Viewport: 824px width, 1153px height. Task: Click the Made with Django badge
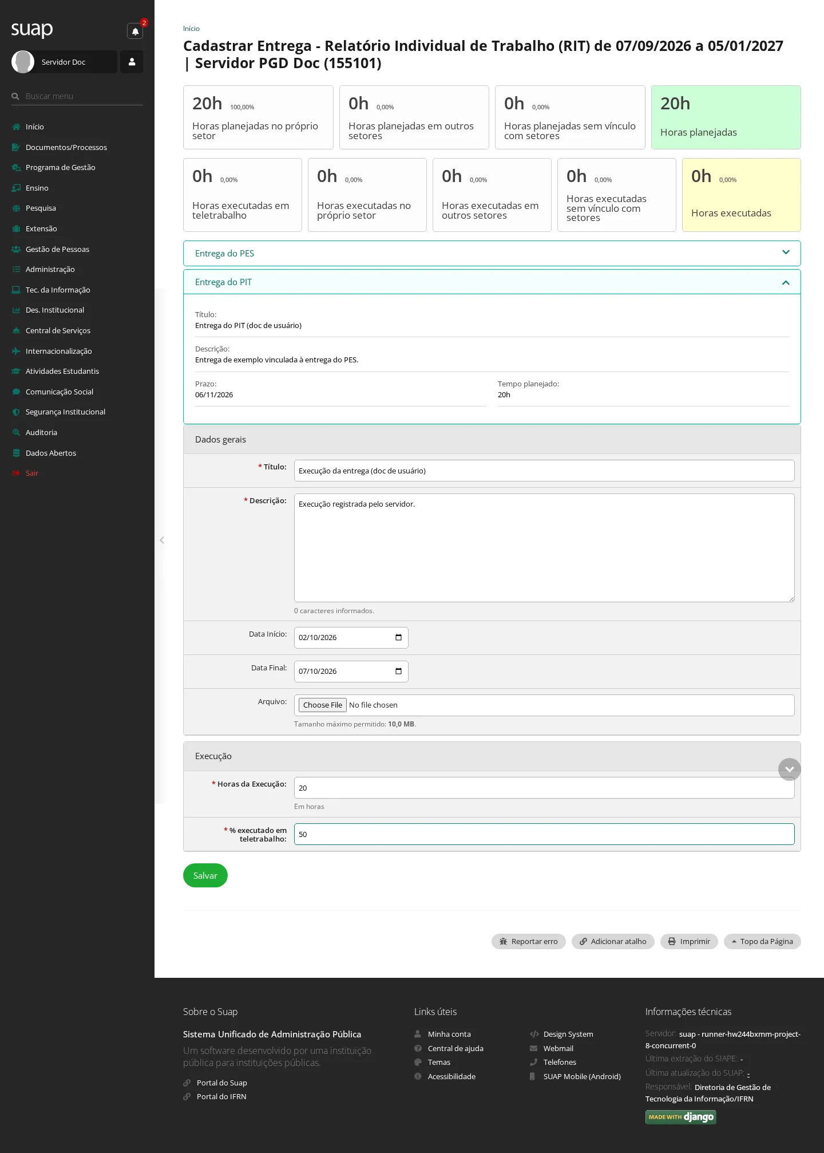click(x=680, y=1117)
